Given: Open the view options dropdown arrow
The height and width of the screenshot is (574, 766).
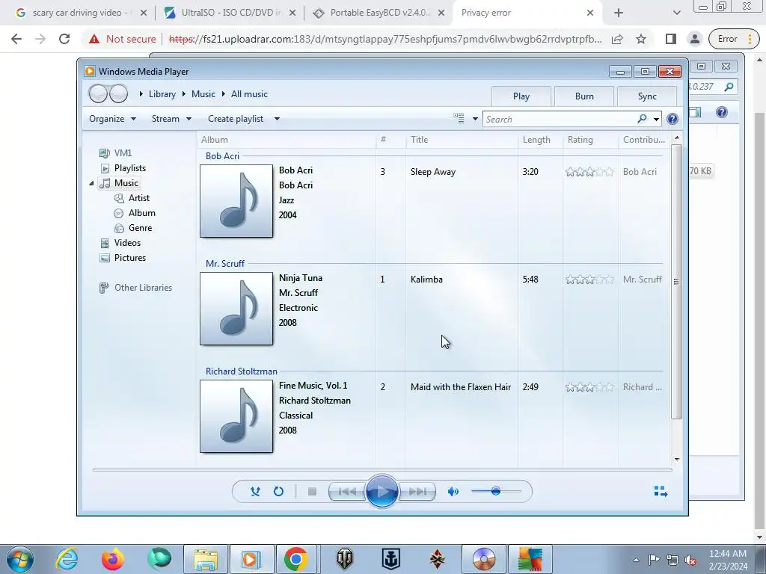Looking at the screenshot, I should click(x=475, y=119).
